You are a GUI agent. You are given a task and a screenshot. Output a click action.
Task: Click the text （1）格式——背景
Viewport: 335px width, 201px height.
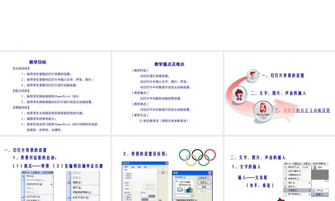coord(31,166)
